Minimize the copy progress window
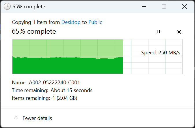195x128 pixels. click(144, 6)
